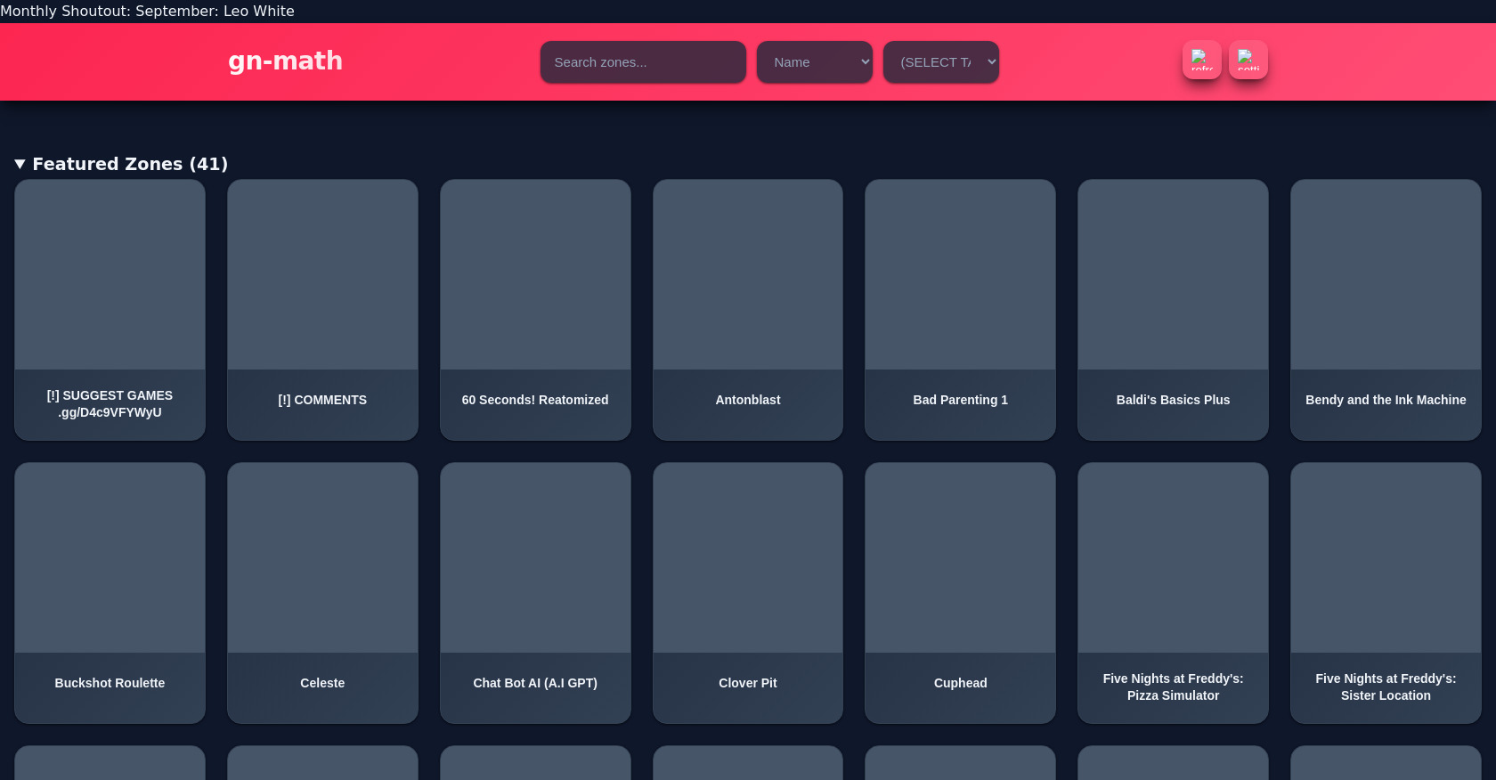Open Five Nights at Freddy's: Sister Location
The height and width of the screenshot is (780, 1496).
coord(1386,593)
